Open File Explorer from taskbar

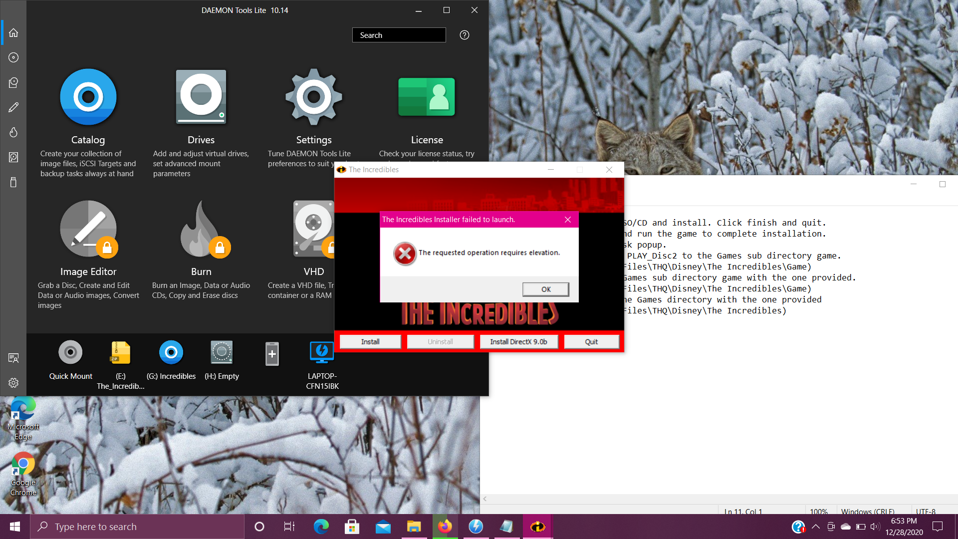pos(414,527)
